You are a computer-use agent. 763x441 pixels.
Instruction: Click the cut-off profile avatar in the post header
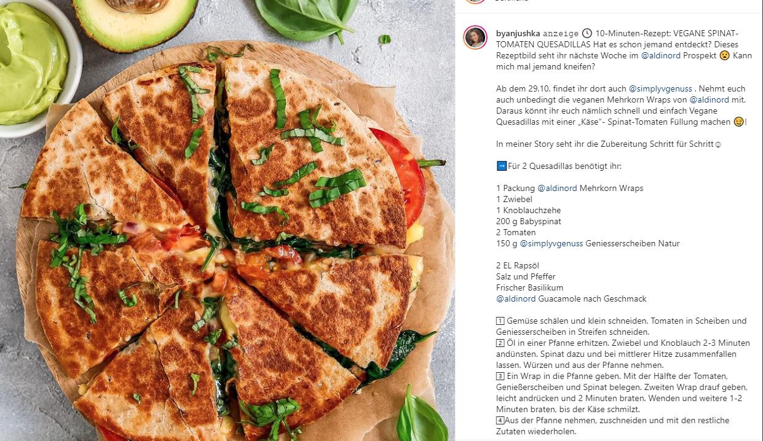coord(475,2)
